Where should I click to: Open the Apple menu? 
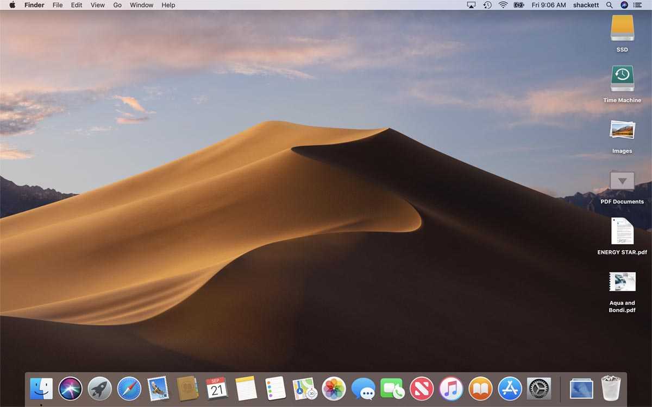12,5
